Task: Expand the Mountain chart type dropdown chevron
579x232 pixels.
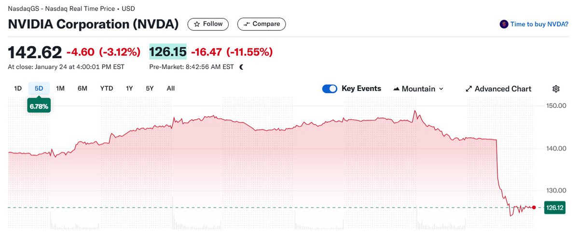Action: pyautogui.click(x=441, y=89)
